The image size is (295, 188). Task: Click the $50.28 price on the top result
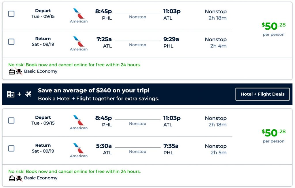[x=273, y=26]
